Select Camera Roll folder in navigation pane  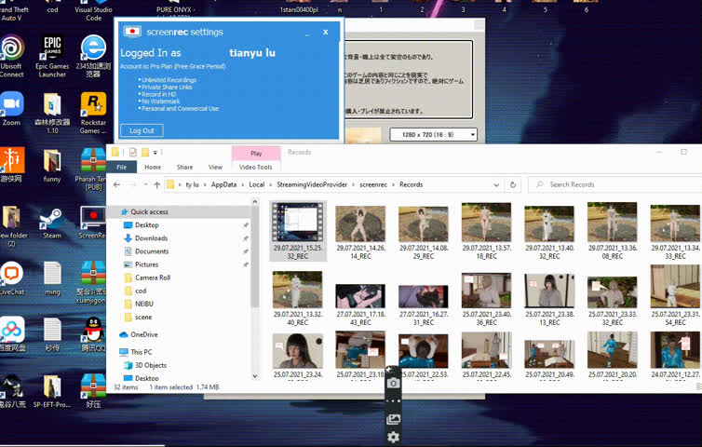tap(153, 278)
